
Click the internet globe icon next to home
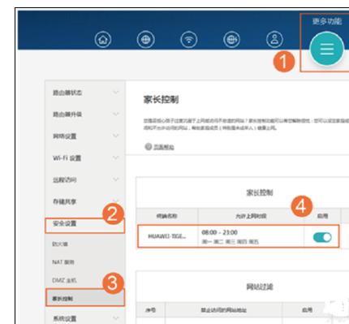pos(145,40)
